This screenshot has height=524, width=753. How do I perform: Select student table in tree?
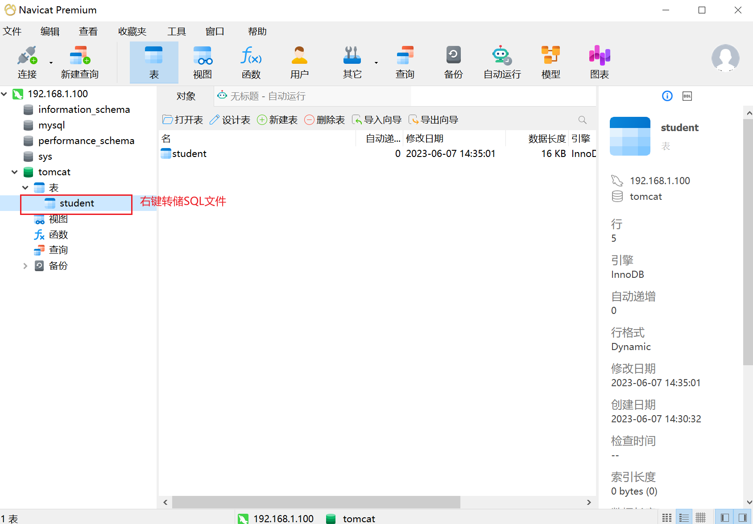pyautogui.click(x=77, y=203)
